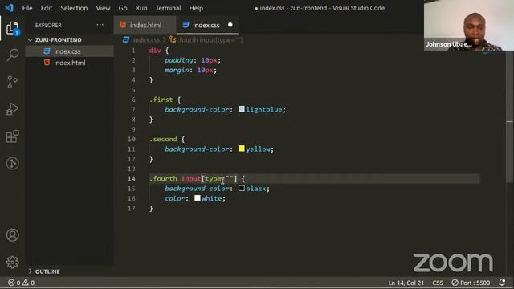Click line number 1 in the gutter
514x289 pixels.
click(x=133, y=51)
